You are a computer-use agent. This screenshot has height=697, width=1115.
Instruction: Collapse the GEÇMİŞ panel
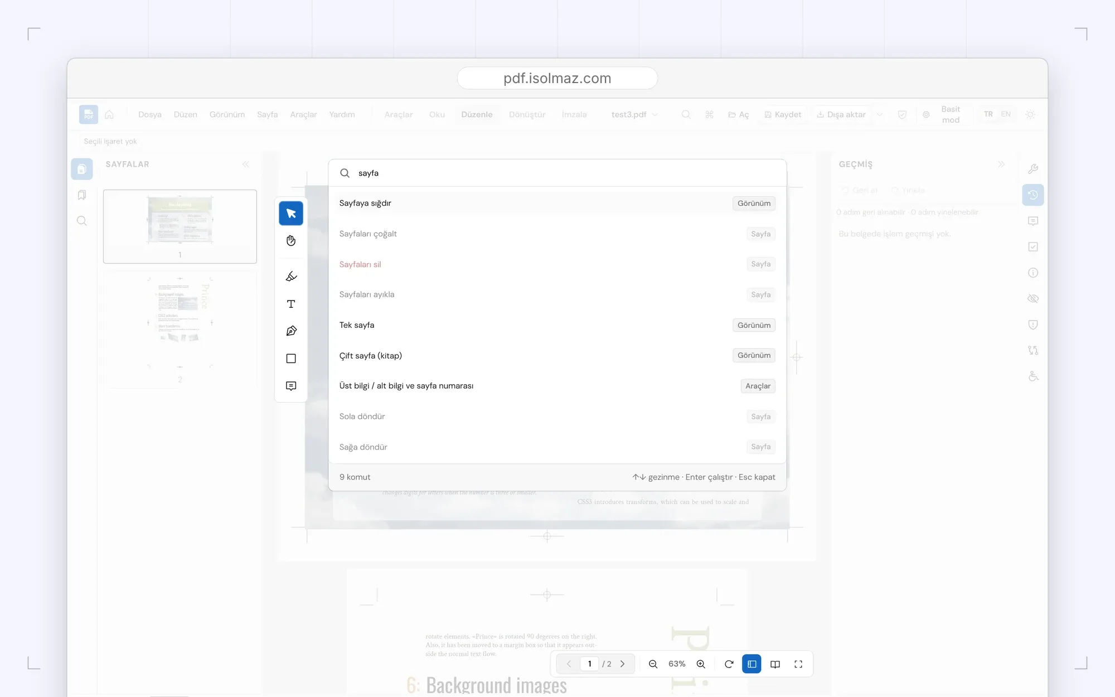[1001, 164]
